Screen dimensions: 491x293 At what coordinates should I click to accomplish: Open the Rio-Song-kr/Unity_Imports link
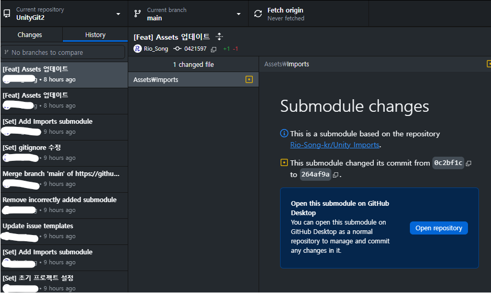tap(334, 145)
